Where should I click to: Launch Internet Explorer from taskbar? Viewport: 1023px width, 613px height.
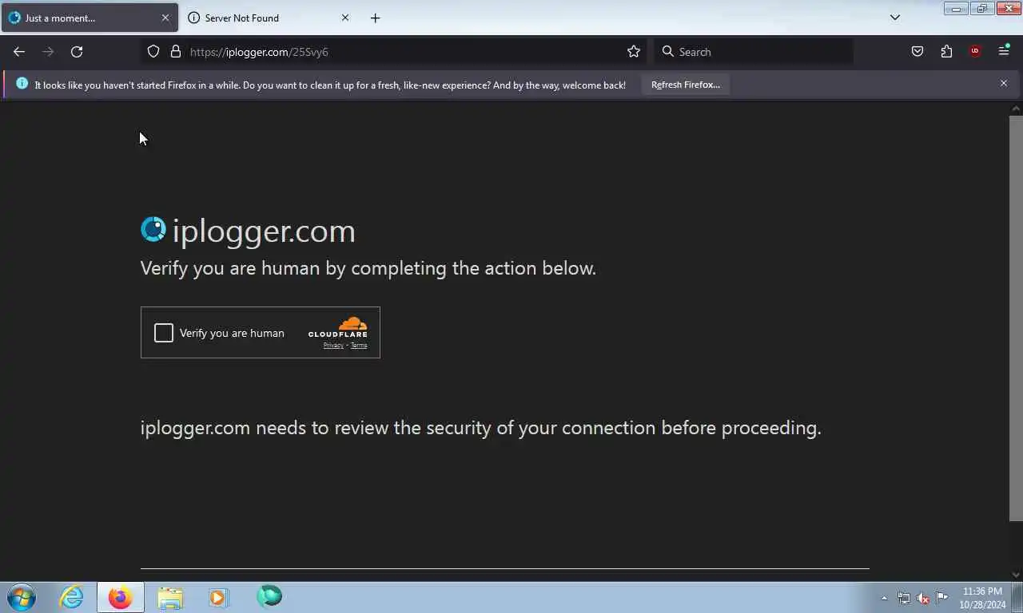[x=71, y=597]
